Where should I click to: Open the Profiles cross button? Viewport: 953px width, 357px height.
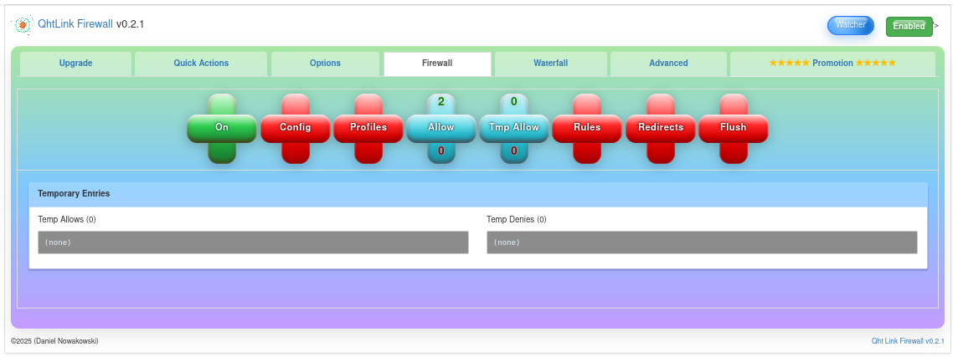[368, 128]
